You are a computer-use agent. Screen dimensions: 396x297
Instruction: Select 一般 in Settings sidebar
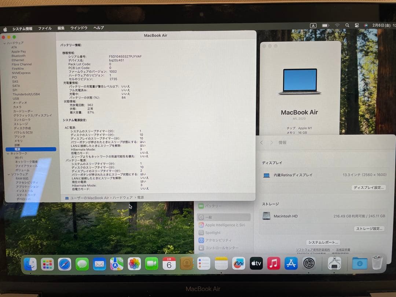(224, 217)
